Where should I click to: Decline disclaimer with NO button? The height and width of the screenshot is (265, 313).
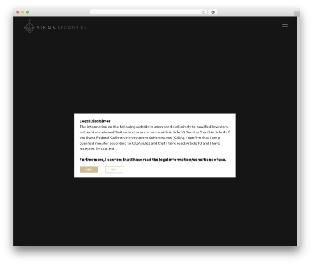click(114, 169)
